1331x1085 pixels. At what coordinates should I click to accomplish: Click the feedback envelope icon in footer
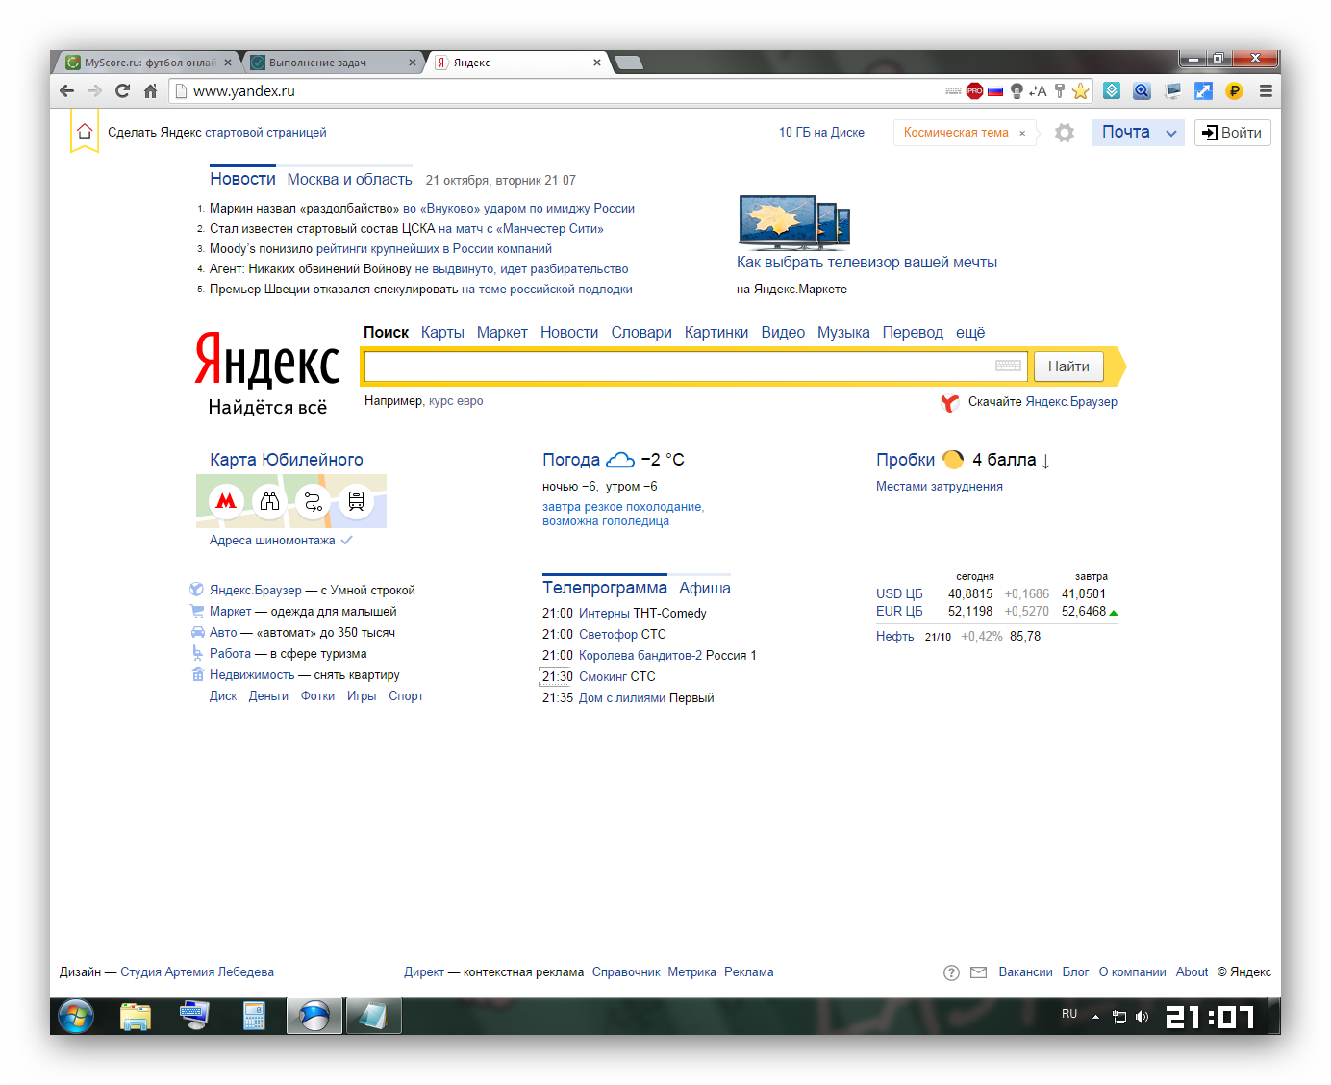[978, 972]
